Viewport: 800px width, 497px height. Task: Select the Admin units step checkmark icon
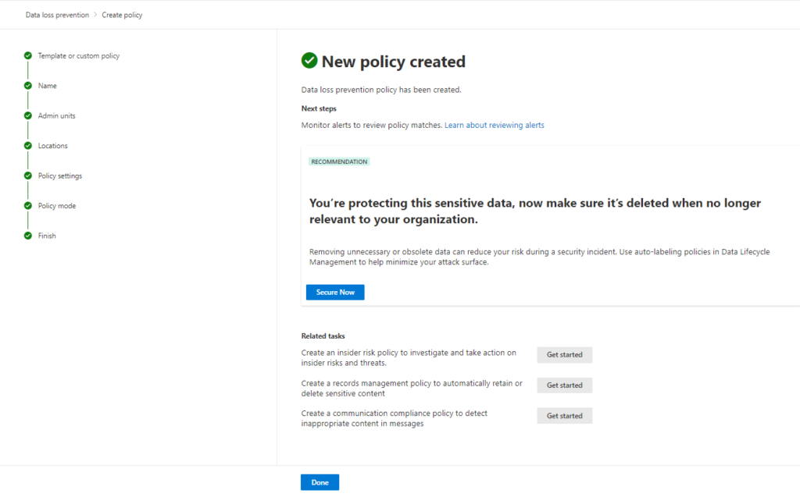(28, 115)
